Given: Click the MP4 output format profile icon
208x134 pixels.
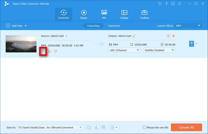Looking at the screenshot, I should pyautogui.click(x=191, y=44).
